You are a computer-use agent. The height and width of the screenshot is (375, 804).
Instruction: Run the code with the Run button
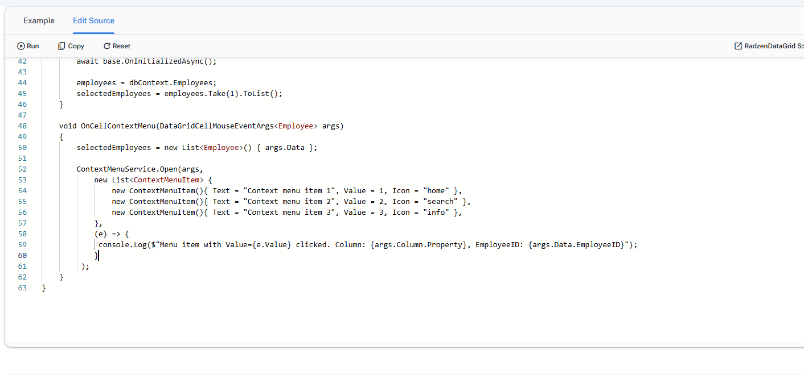(28, 46)
